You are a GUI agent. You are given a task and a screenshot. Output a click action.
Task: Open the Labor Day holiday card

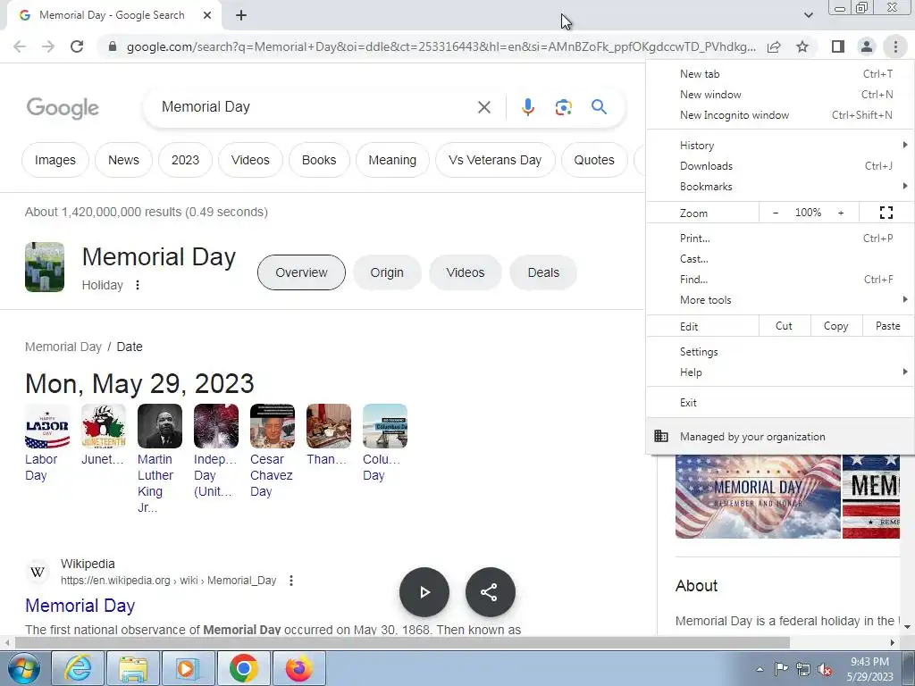click(47, 443)
